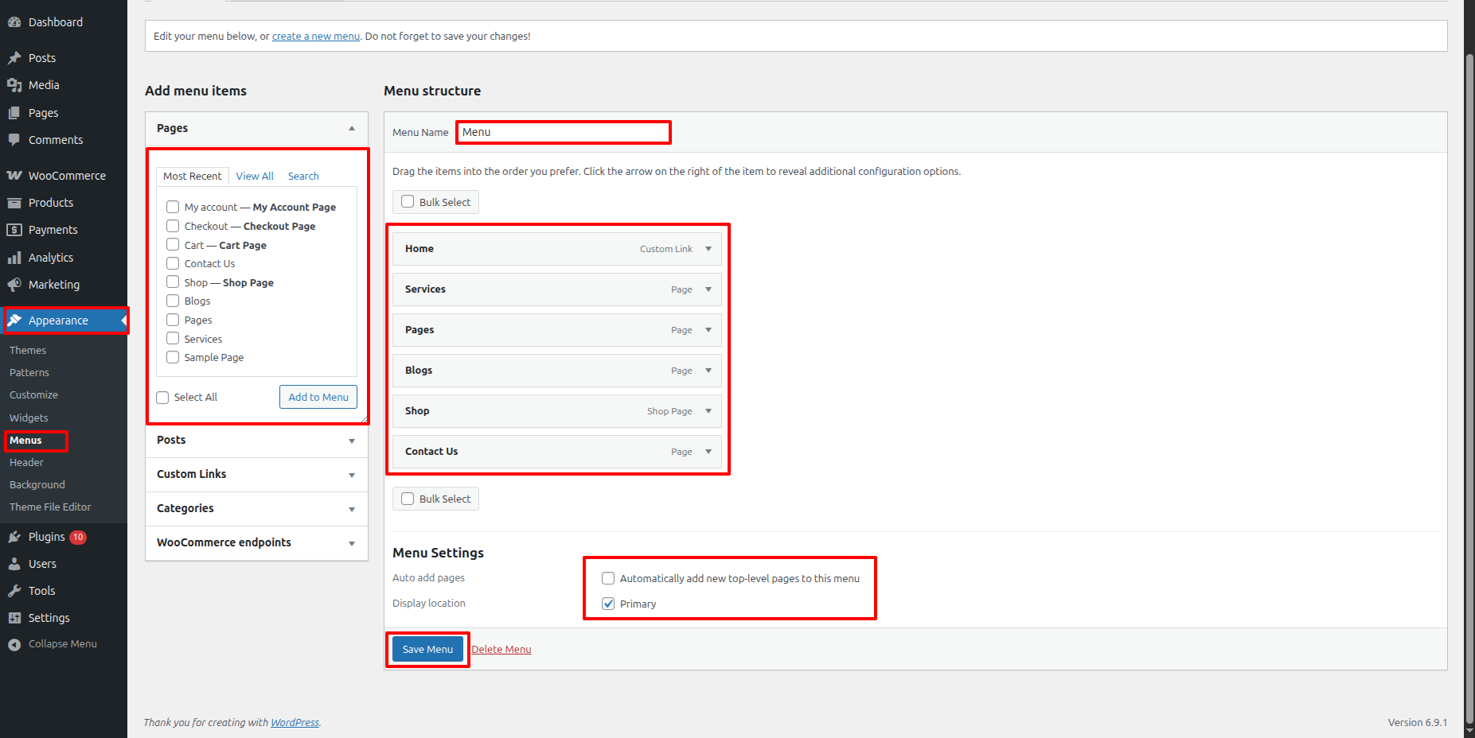
Task: Expand the Services menu item arrow
Action: [708, 289]
